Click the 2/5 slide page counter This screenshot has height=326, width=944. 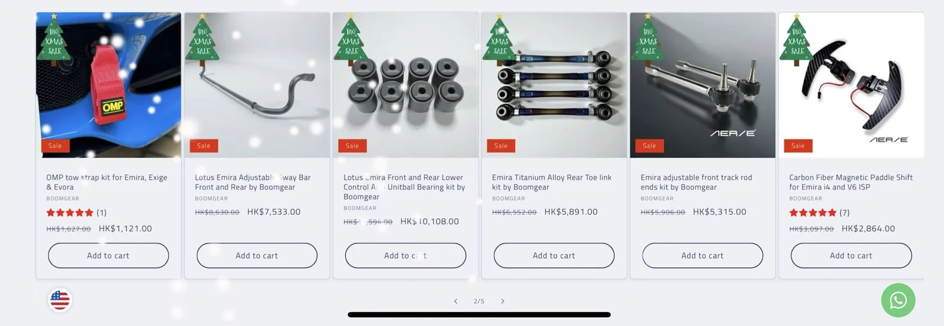[479, 301]
